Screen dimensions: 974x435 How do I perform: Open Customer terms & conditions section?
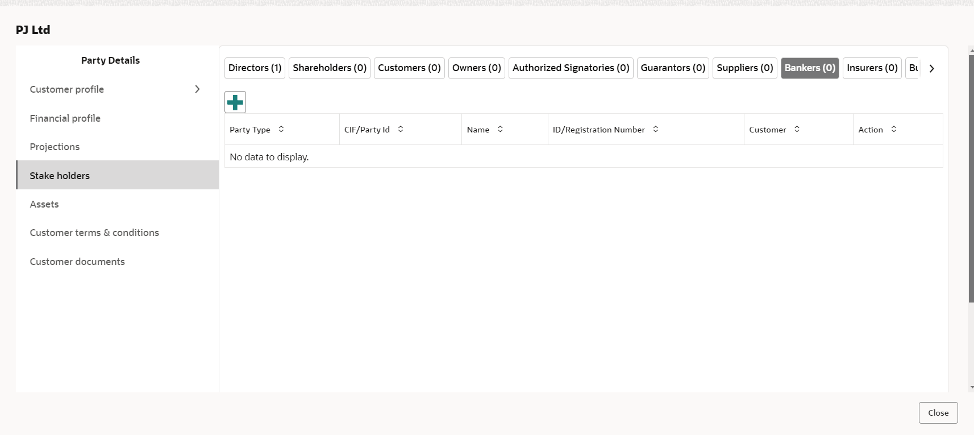[117, 233]
